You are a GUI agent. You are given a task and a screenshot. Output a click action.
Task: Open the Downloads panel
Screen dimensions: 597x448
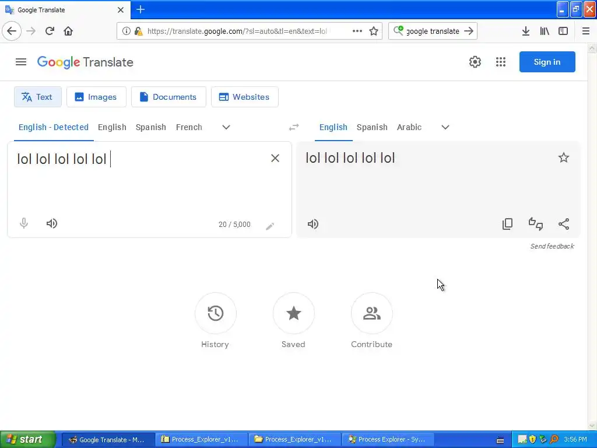click(526, 31)
